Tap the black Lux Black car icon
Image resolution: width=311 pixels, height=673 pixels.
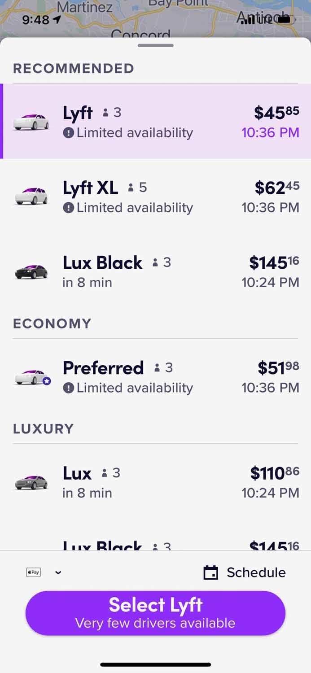point(31,271)
